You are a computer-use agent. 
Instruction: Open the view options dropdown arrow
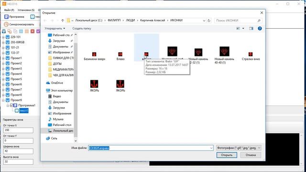(243, 29)
